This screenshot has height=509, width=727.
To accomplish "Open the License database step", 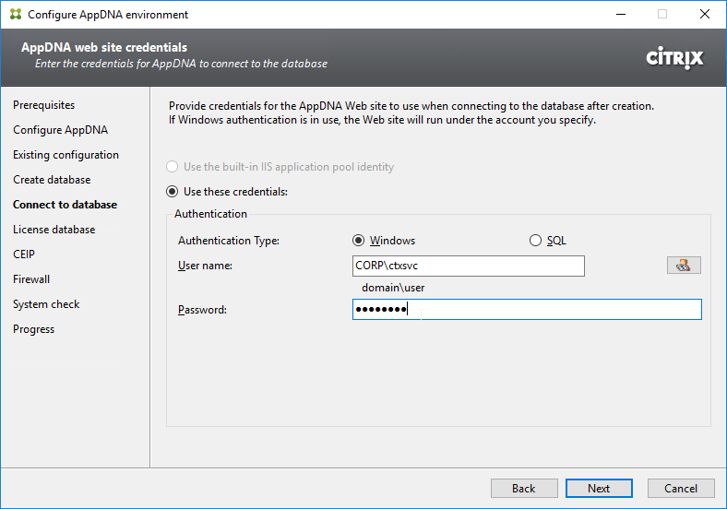I will click(x=54, y=230).
